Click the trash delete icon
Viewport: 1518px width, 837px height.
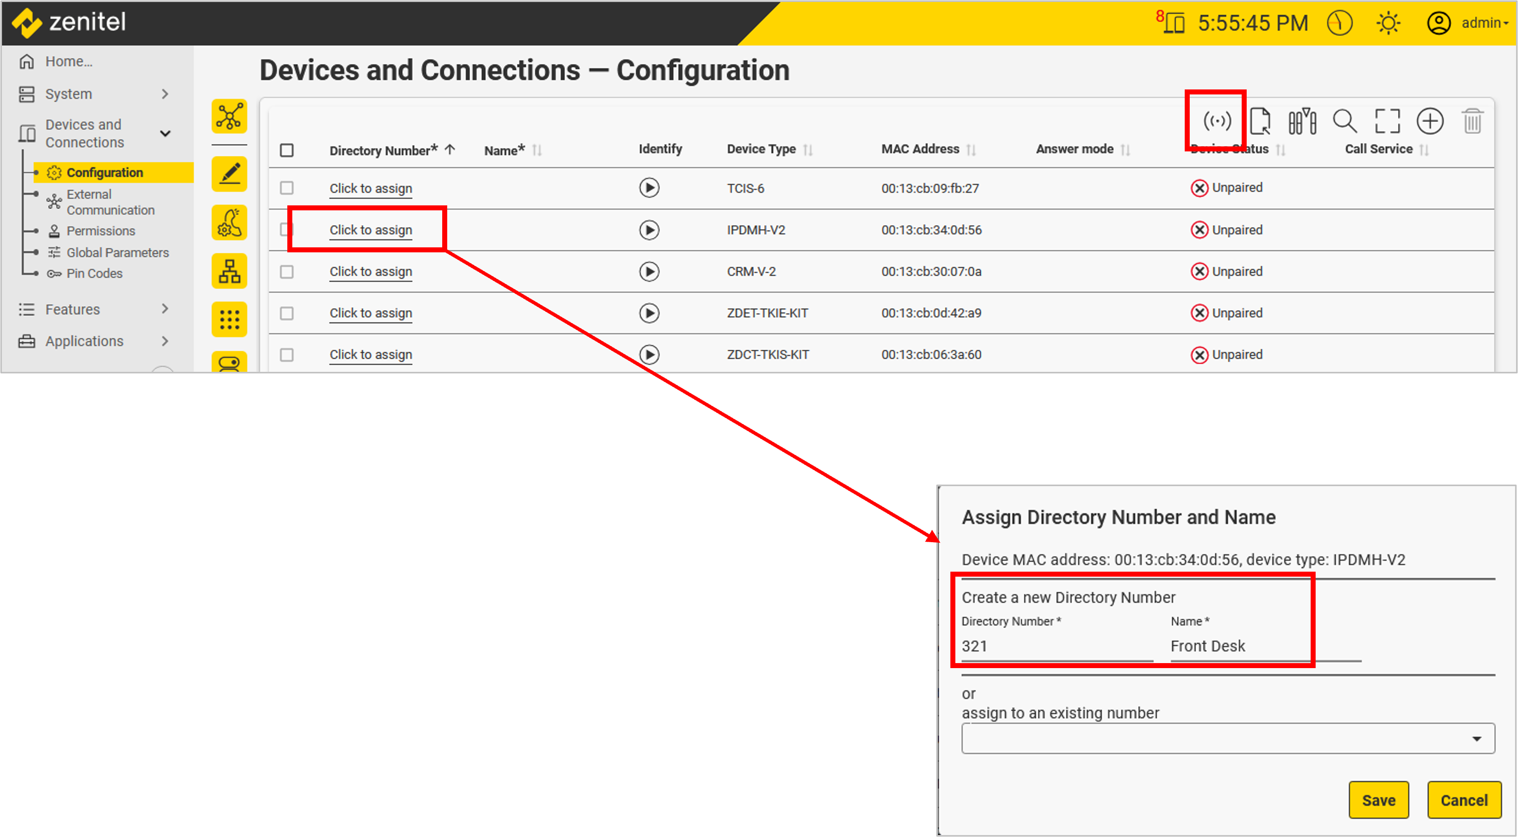pyautogui.click(x=1472, y=121)
